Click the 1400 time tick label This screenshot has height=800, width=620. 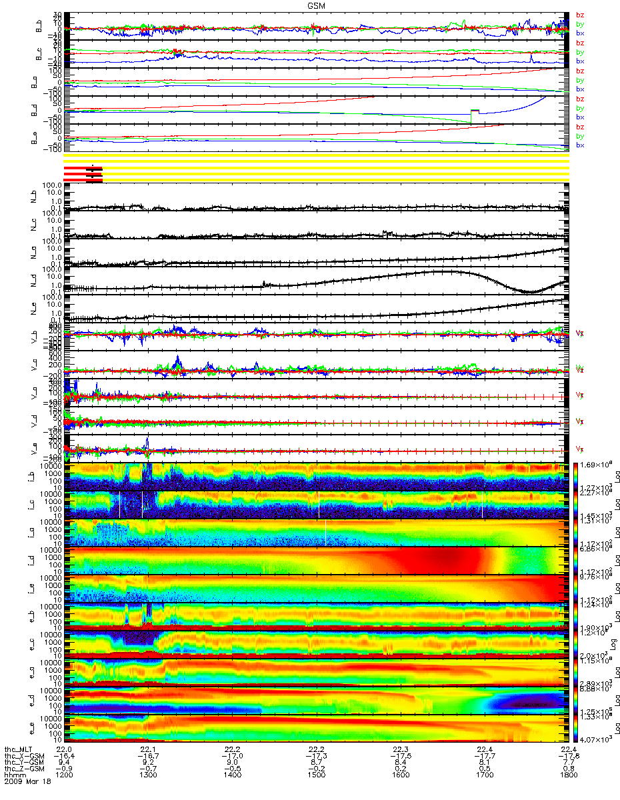[x=232, y=774]
